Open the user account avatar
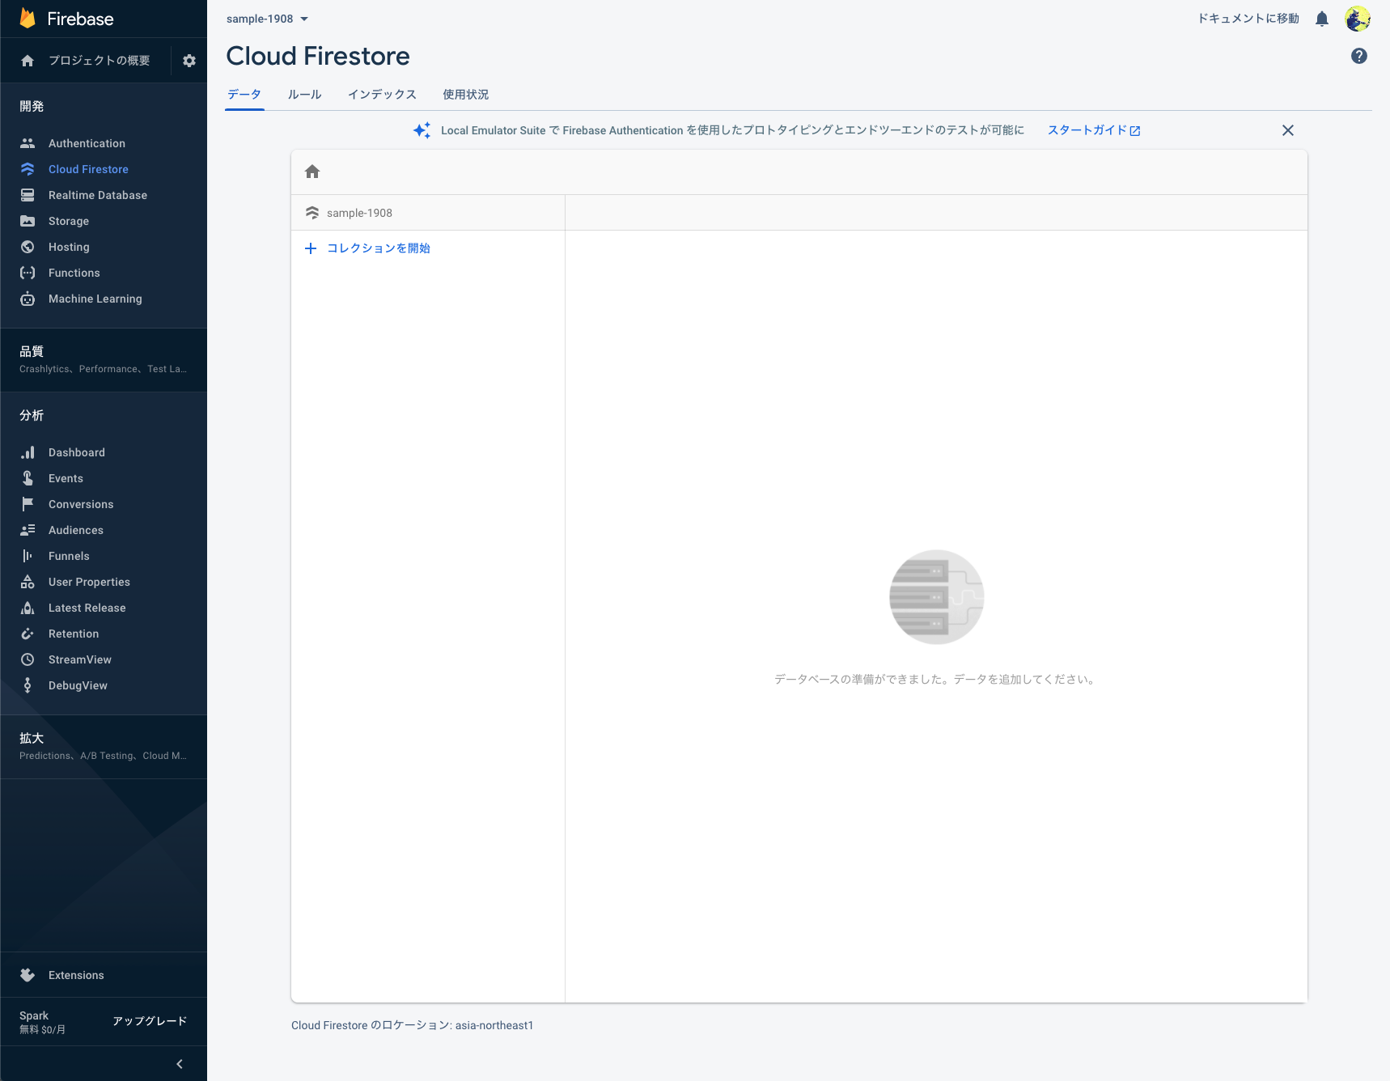 [1358, 19]
